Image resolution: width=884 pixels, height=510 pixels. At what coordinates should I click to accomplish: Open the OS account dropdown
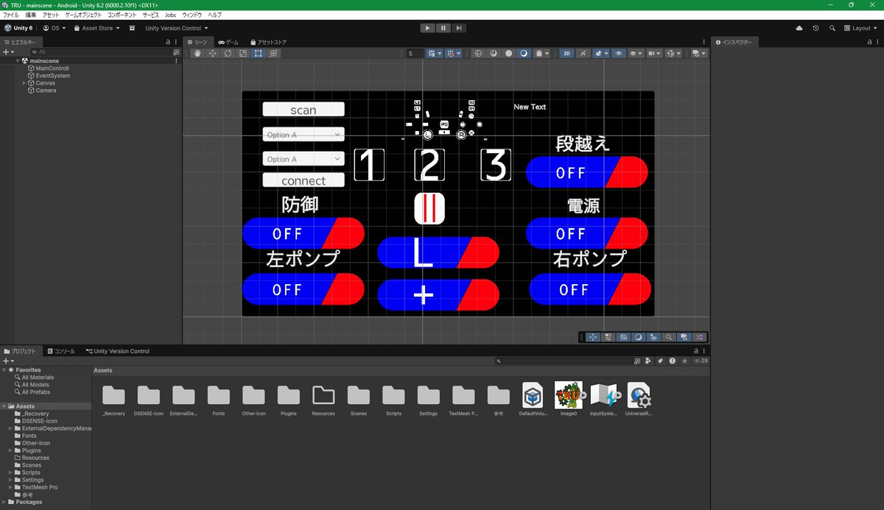tap(55, 28)
